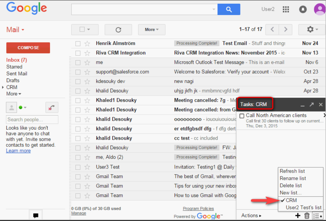This screenshot has height=221, width=326.
Task: Open the chat status dropdown
Action: [23, 107]
